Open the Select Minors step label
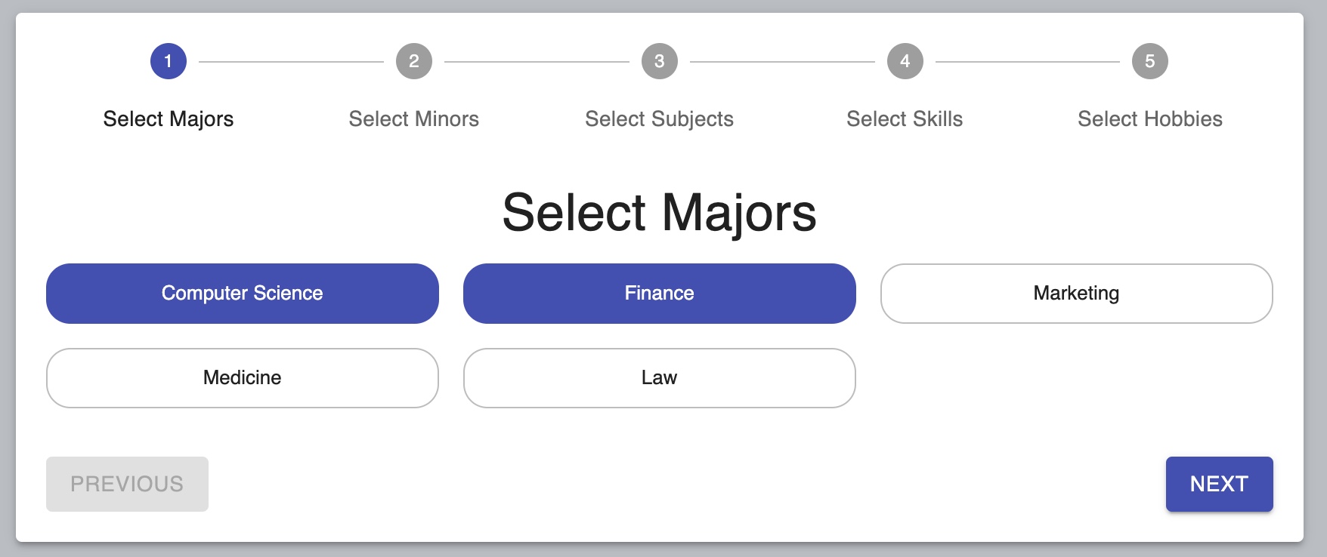Image resolution: width=1327 pixels, height=557 pixels. [414, 118]
